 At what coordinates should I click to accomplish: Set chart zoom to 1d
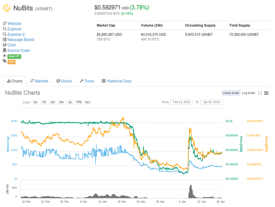coord(35,102)
